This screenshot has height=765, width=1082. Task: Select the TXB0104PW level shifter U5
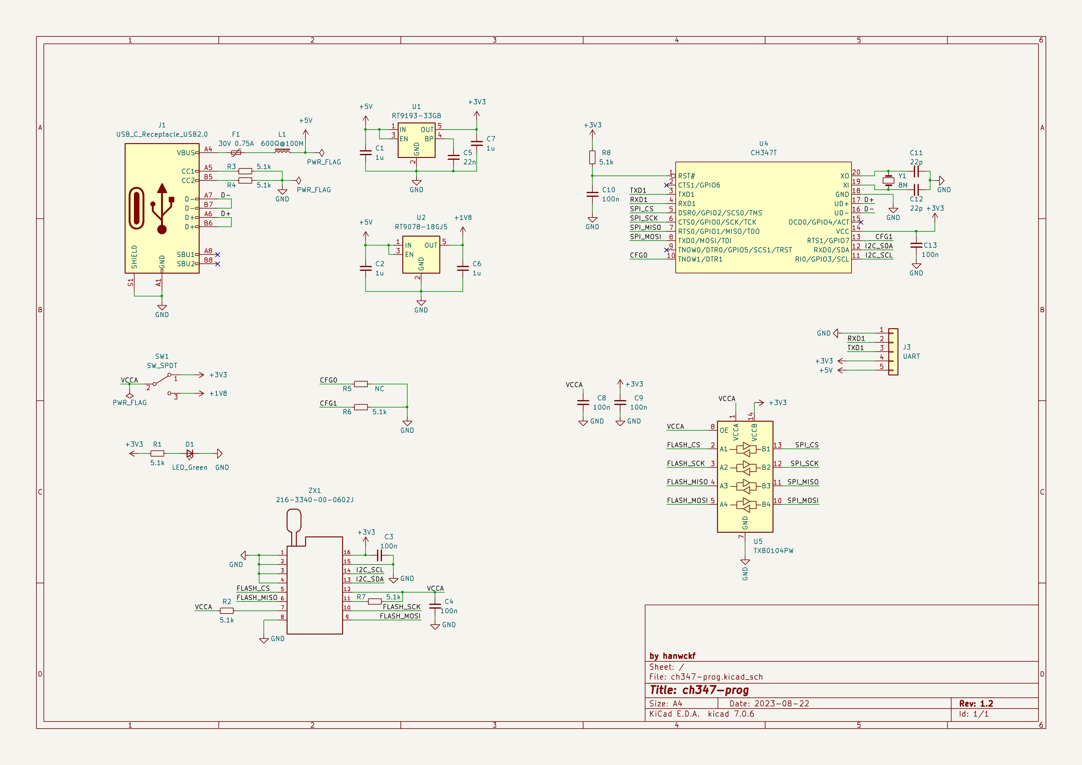click(x=744, y=476)
